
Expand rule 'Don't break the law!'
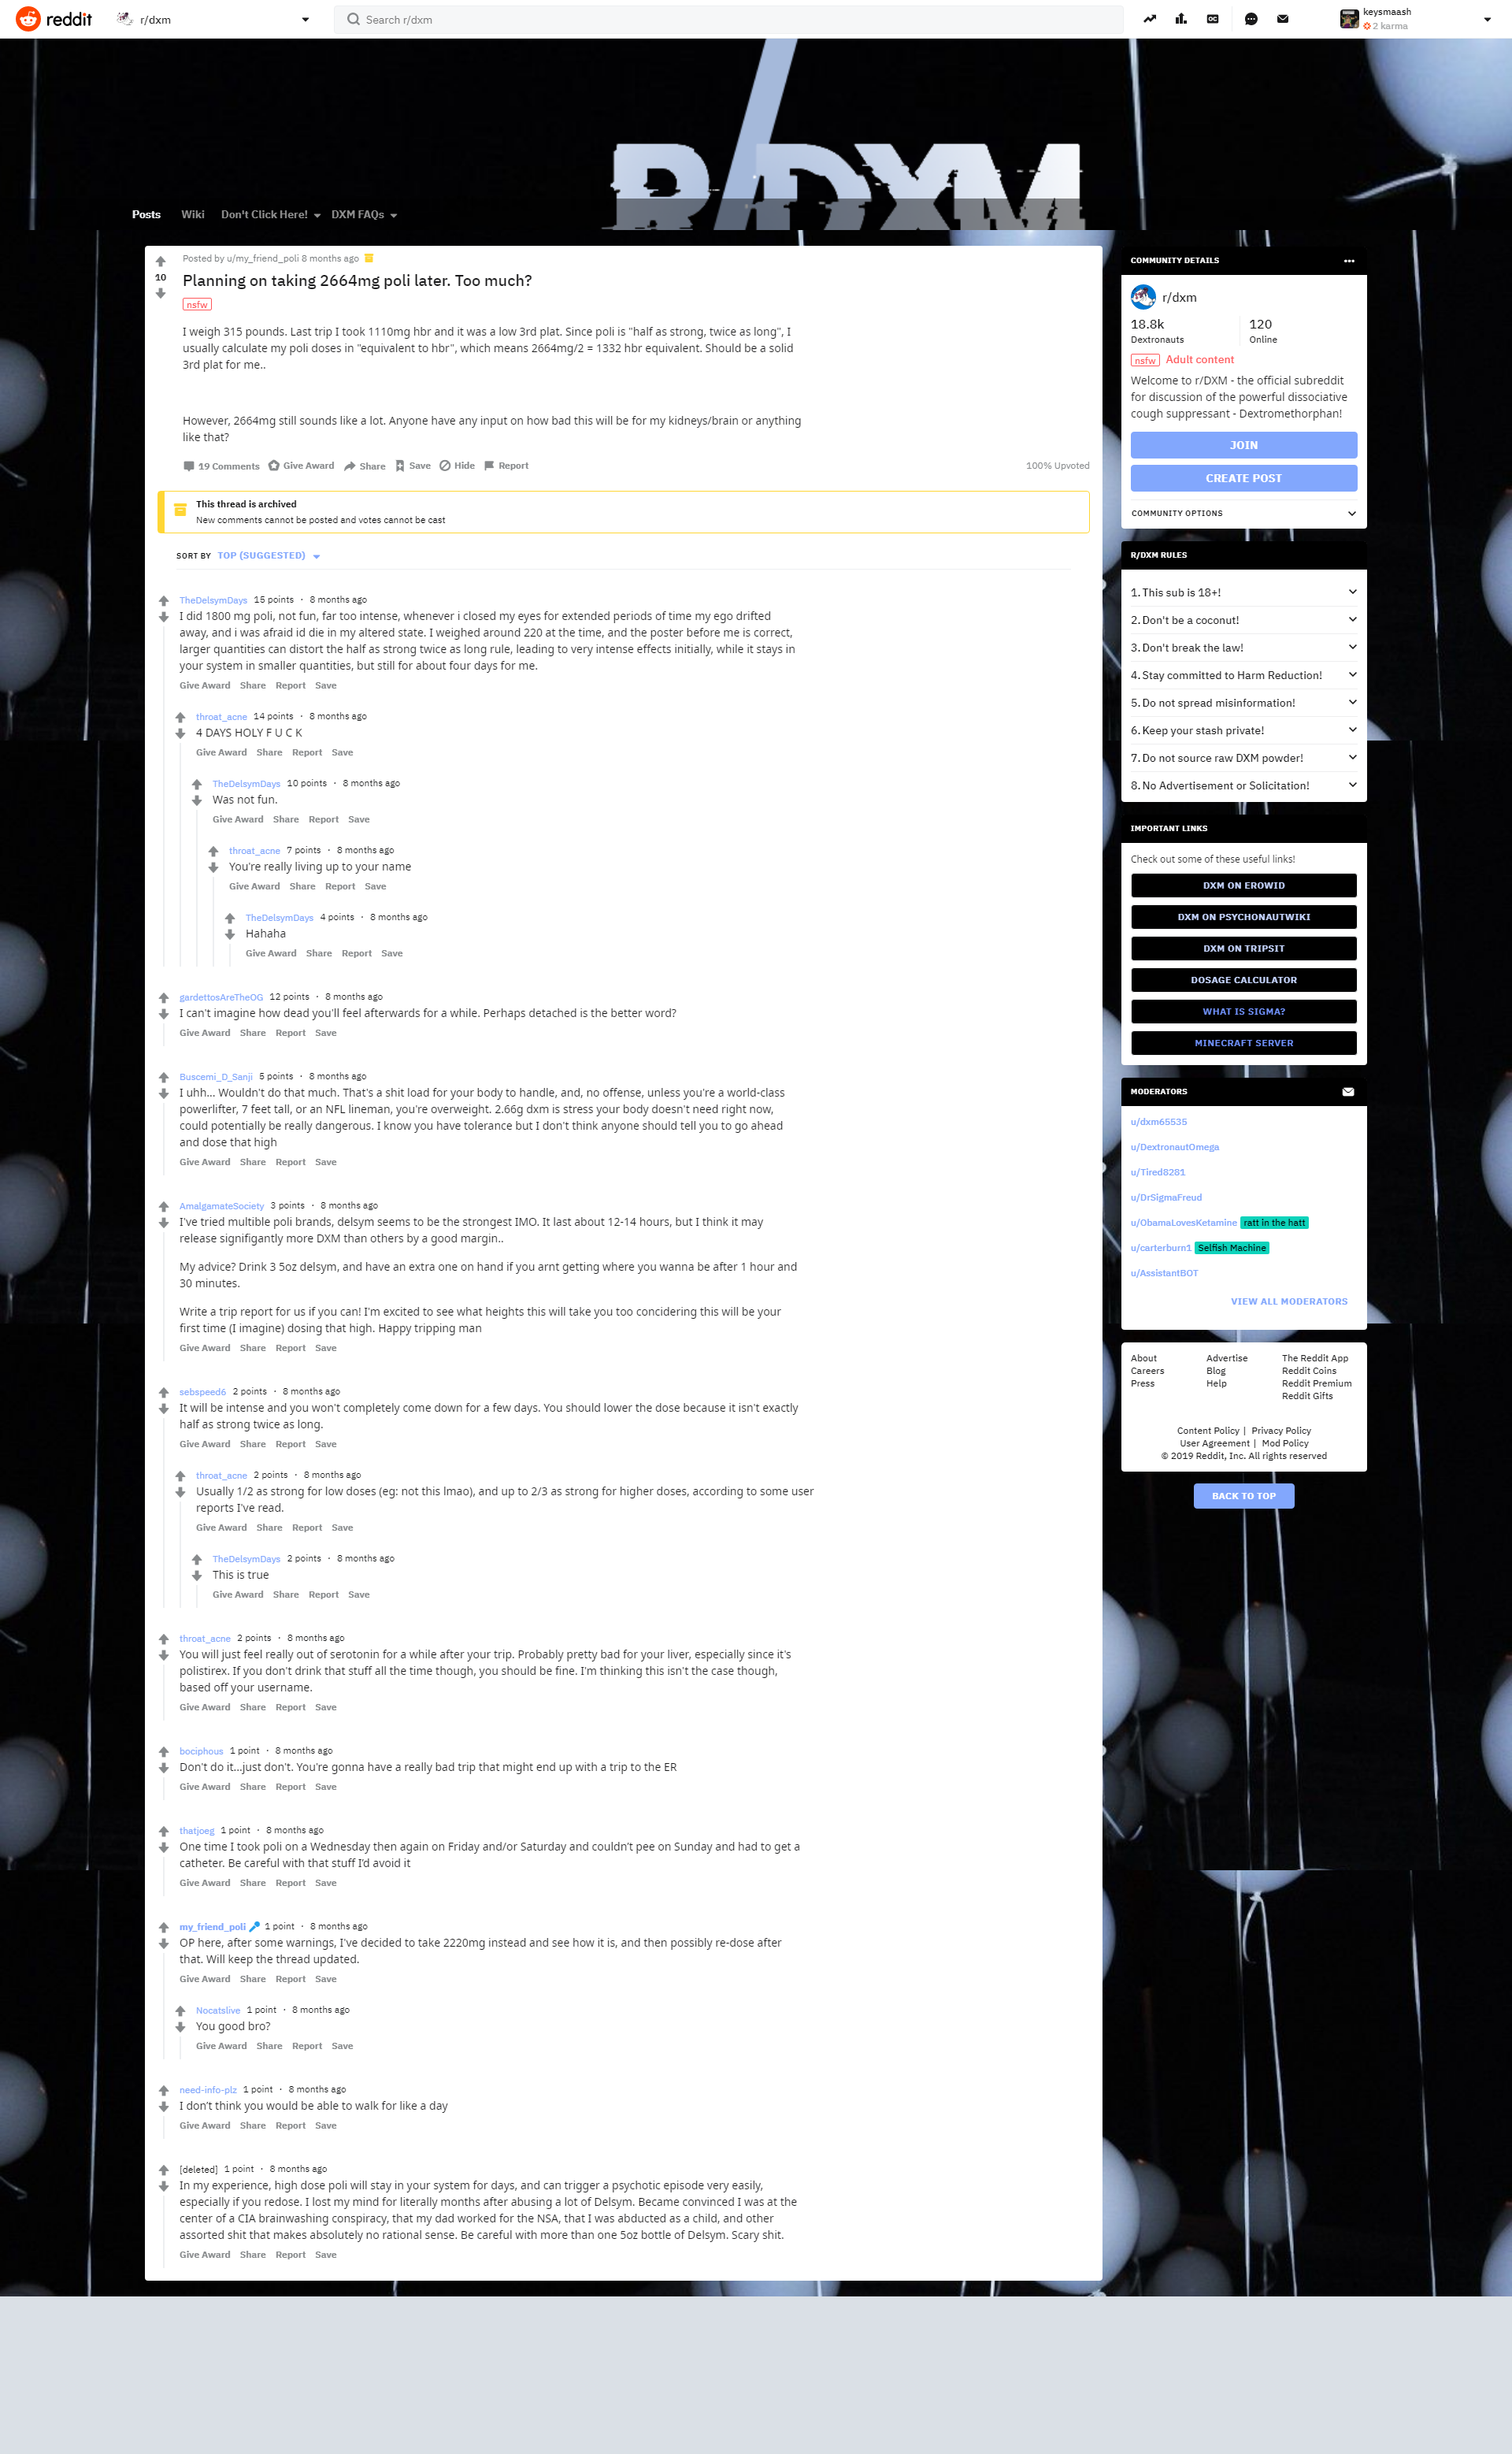pos(1244,648)
